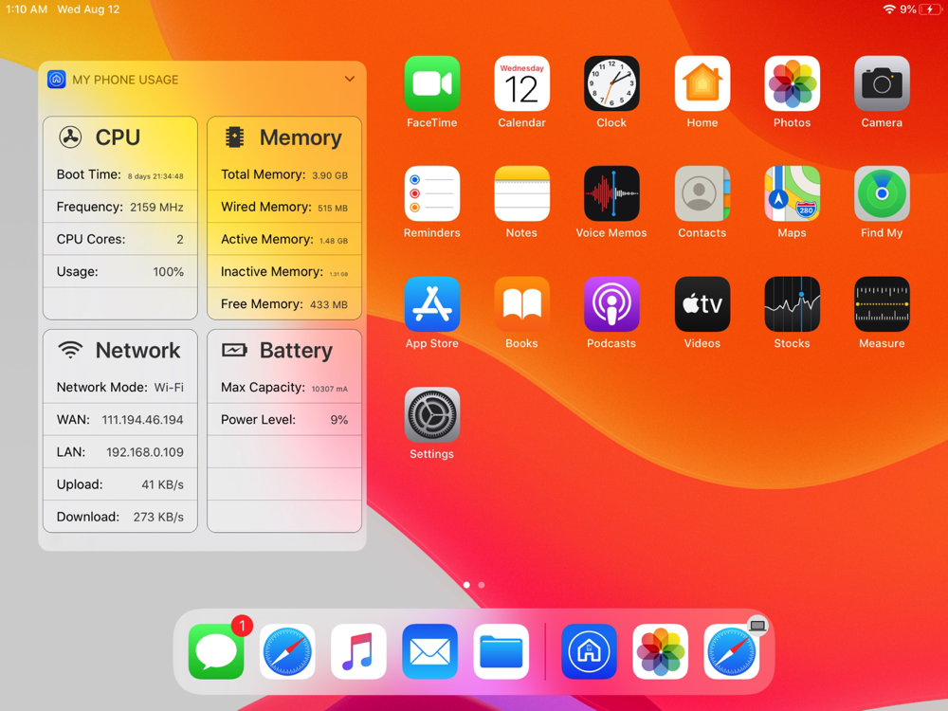Image resolution: width=948 pixels, height=711 pixels.
Task: Open the Calendar app showing Wednesday 12
Action: (x=521, y=83)
